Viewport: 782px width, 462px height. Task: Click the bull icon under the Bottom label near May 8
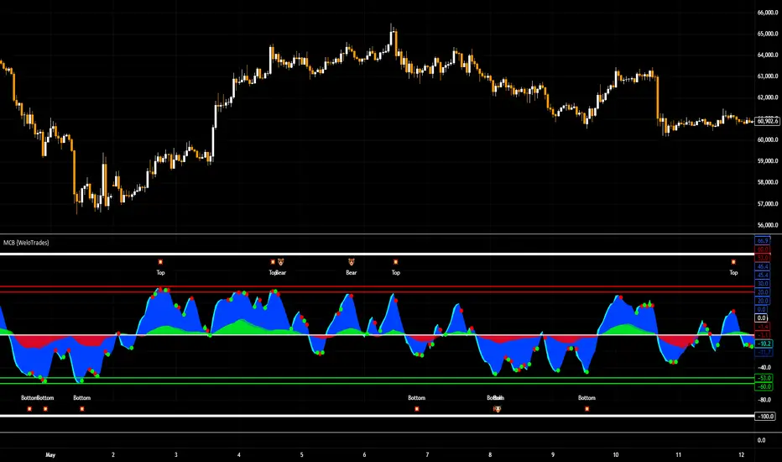[x=498, y=409]
